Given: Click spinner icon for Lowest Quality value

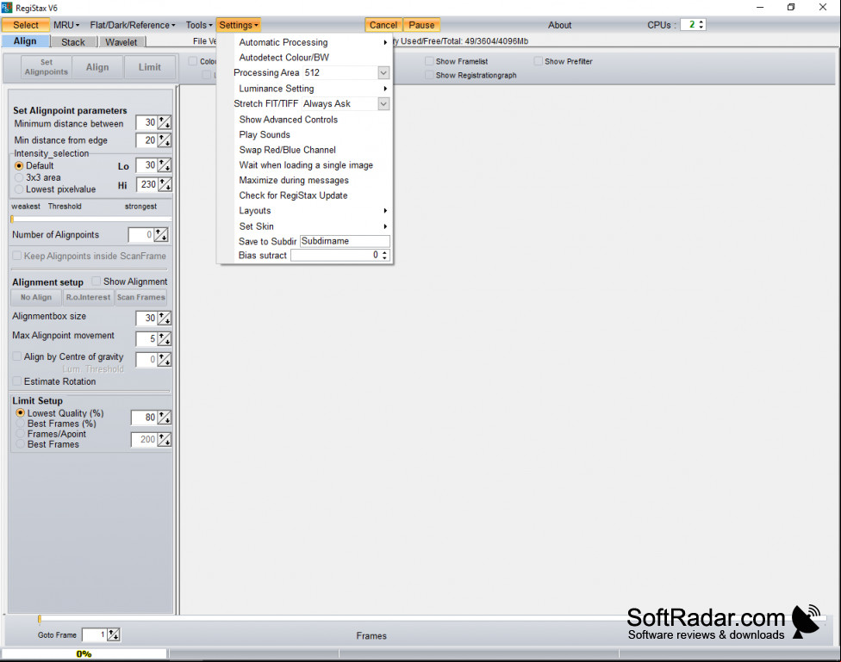Looking at the screenshot, I should tap(165, 418).
